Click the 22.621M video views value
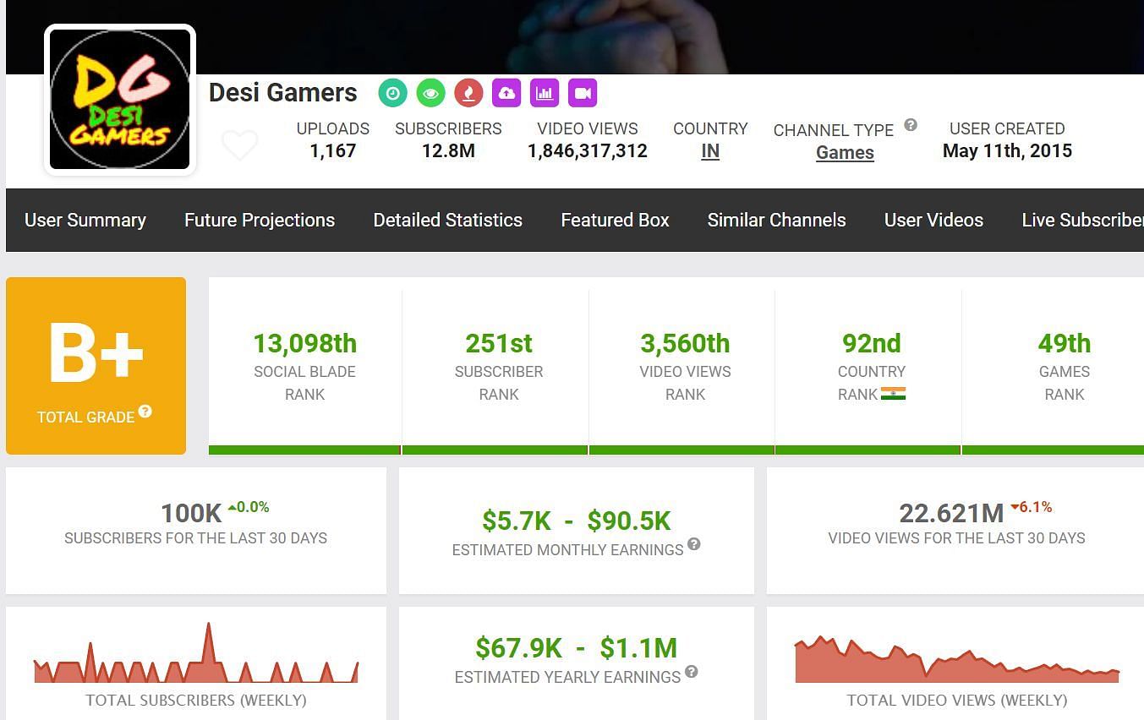Image resolution: width=1144 pixels, height=720 pixels. (x=951, y=513)
